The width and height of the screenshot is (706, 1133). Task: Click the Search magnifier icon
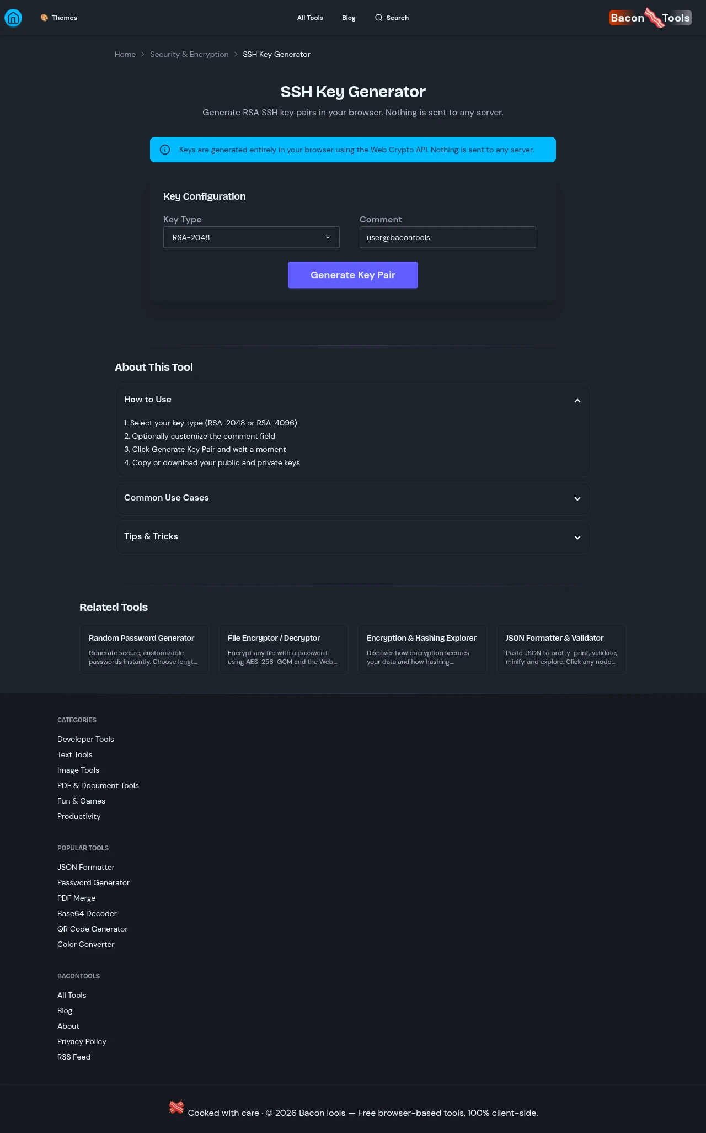(378, 18)
